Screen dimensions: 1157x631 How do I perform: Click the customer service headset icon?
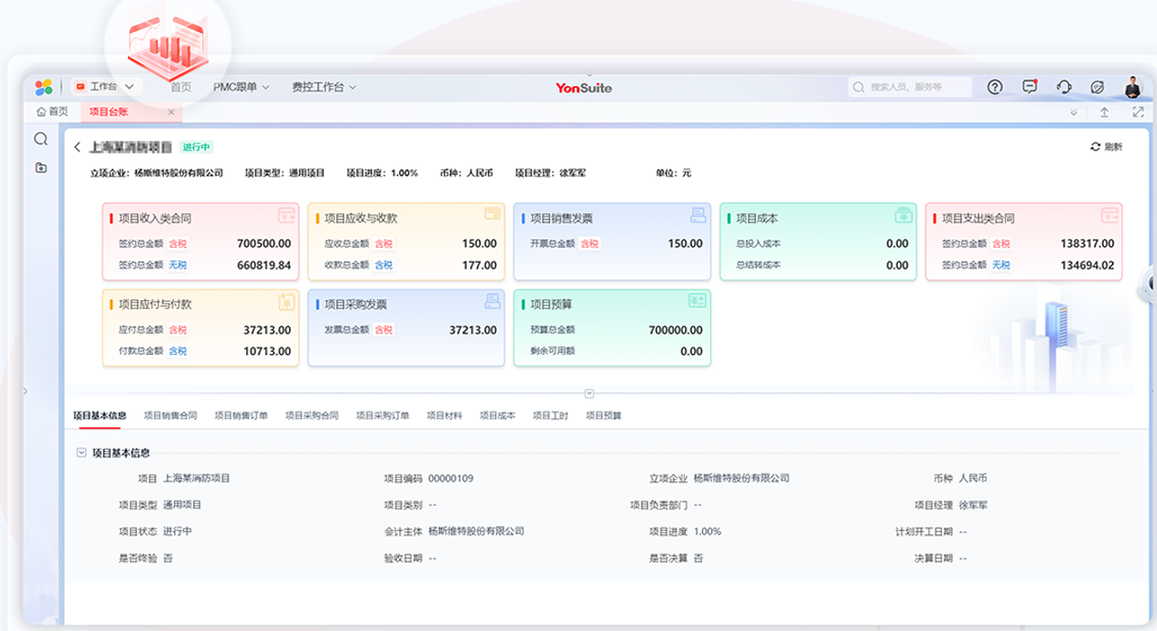click(x=1064, y=87)
